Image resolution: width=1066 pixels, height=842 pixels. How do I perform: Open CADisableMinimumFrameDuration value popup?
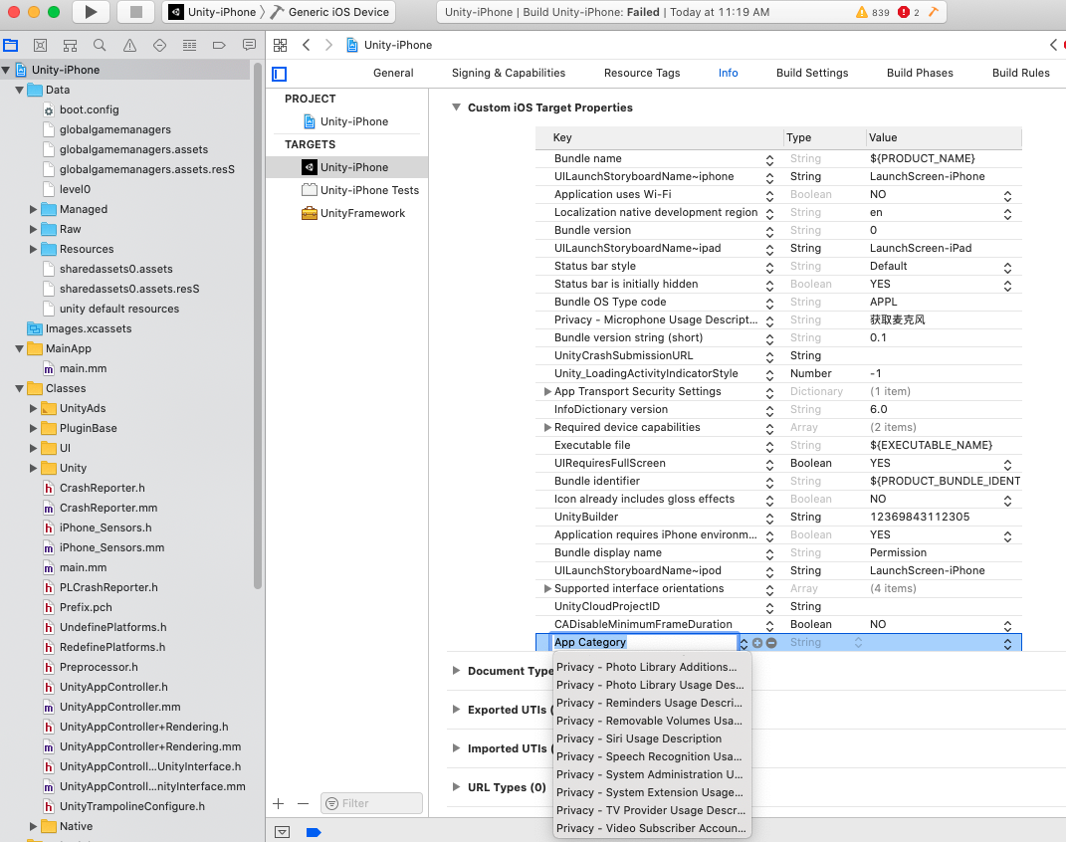[1007, 625]
